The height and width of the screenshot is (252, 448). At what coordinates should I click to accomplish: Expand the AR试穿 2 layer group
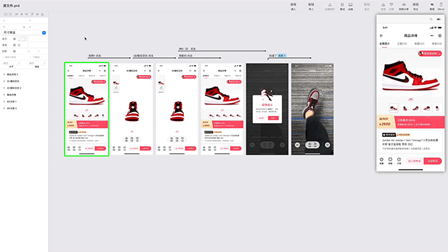(4, 108)
